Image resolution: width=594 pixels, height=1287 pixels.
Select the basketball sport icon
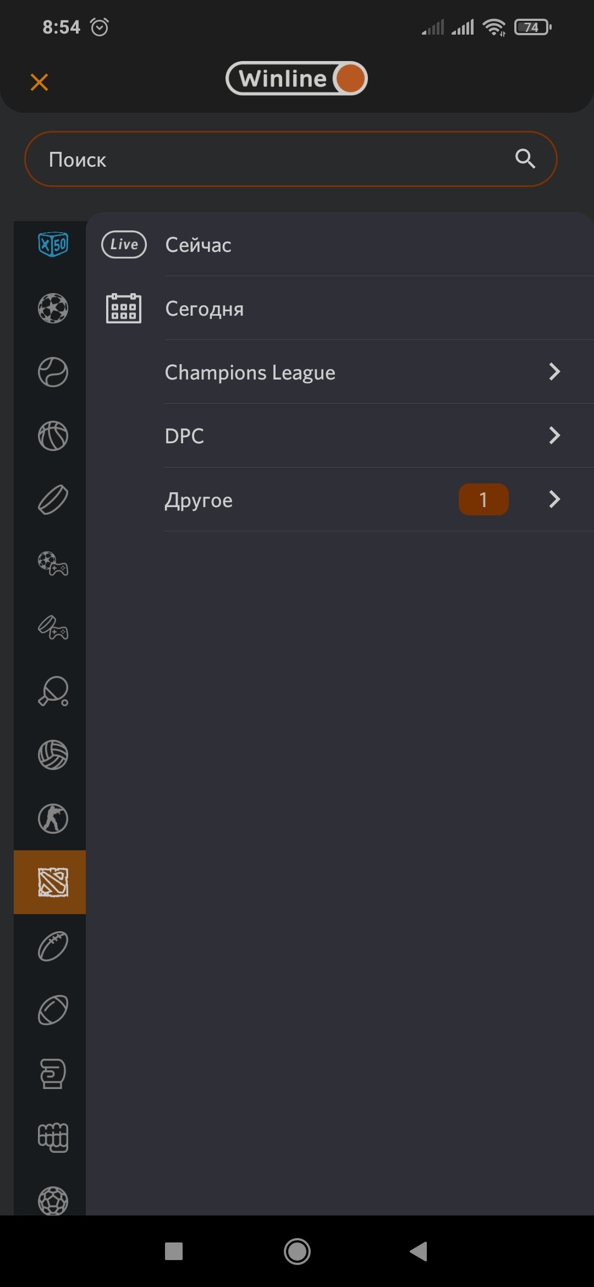coord(53,436)
